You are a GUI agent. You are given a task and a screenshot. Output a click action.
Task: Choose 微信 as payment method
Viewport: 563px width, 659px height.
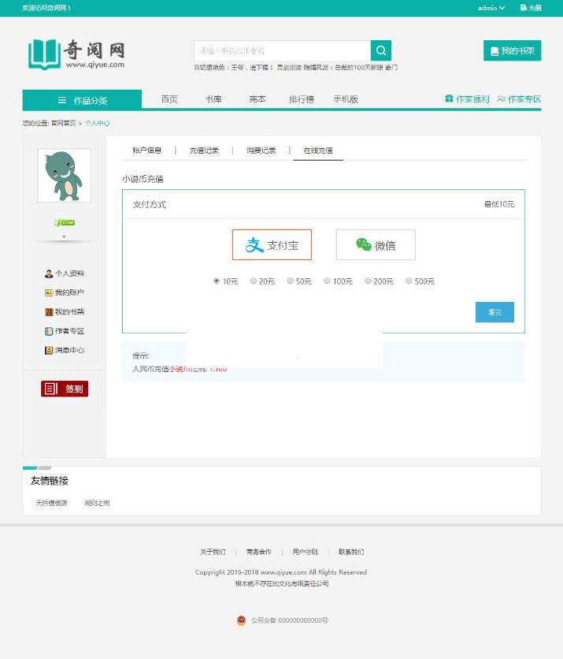coord(375,245)
